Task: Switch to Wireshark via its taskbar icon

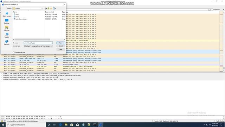Action: (x=101, y=125)
